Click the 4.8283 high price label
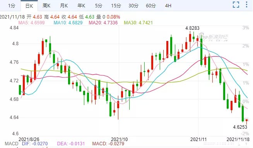 point(192,28)
